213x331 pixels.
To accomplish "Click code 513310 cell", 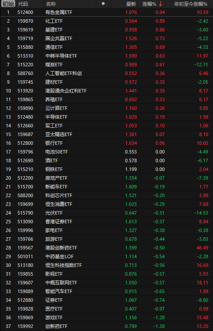I will [x=25, y=56].
